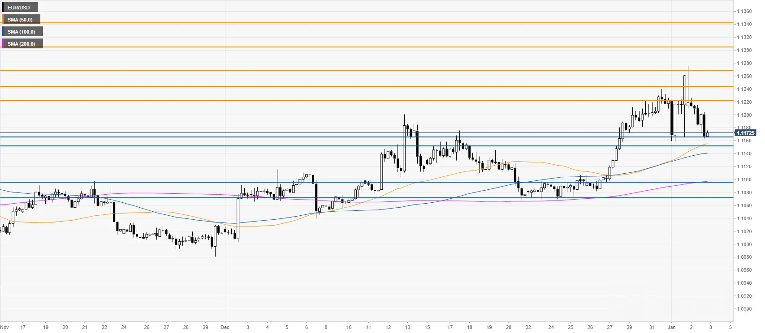The width and height of the screenshot is (765, 333).
Task: Click the tall candle peak near 1.1270
Action: tap(687, 67)
